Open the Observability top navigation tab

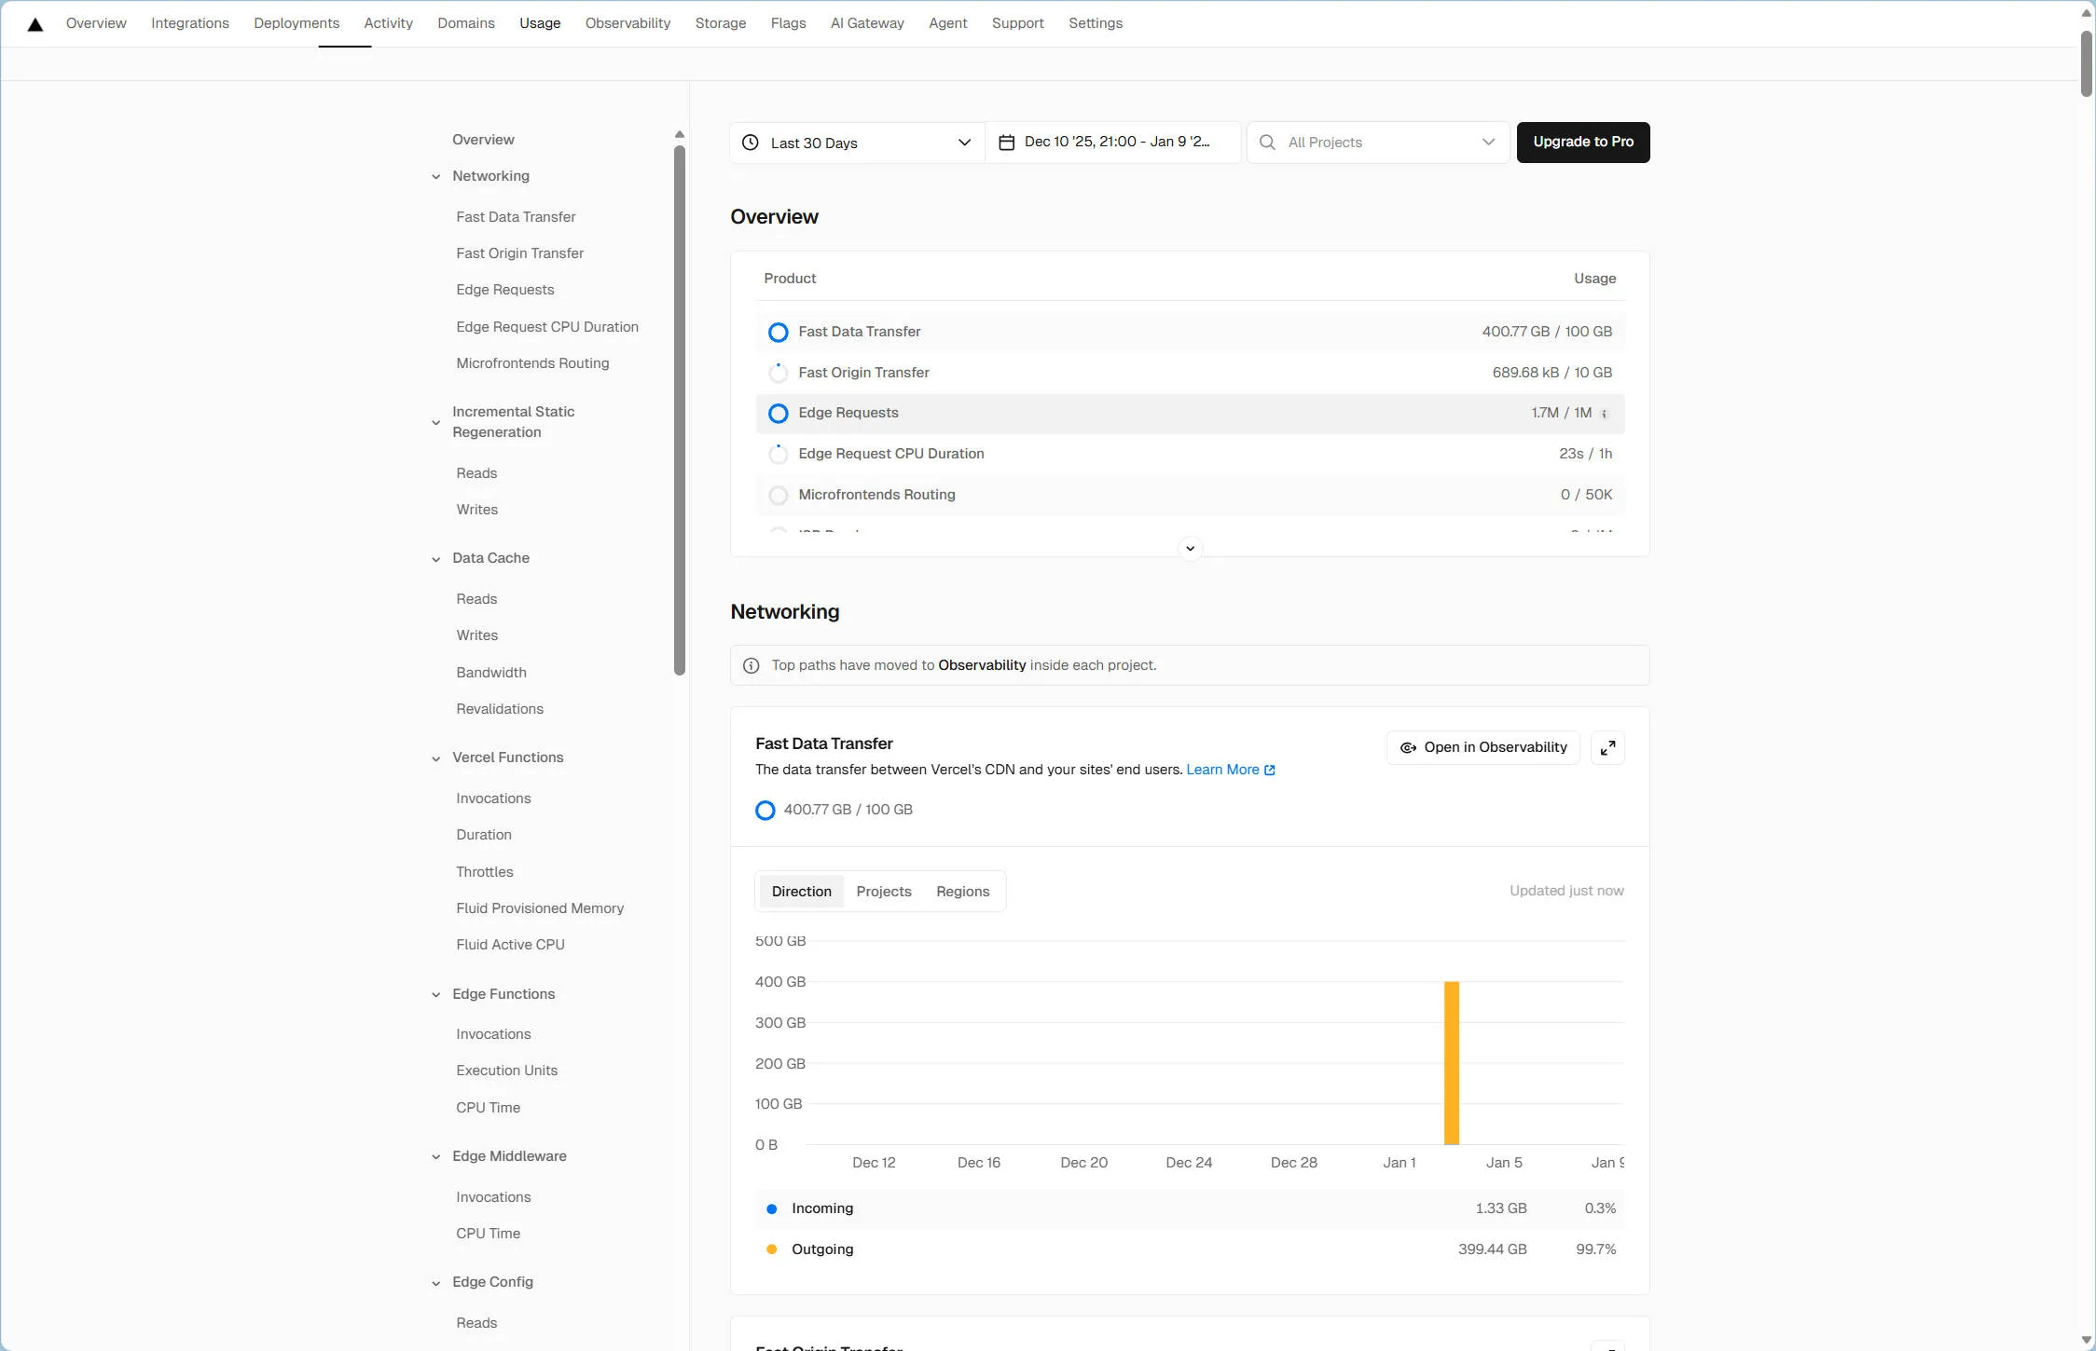(627, 23)
